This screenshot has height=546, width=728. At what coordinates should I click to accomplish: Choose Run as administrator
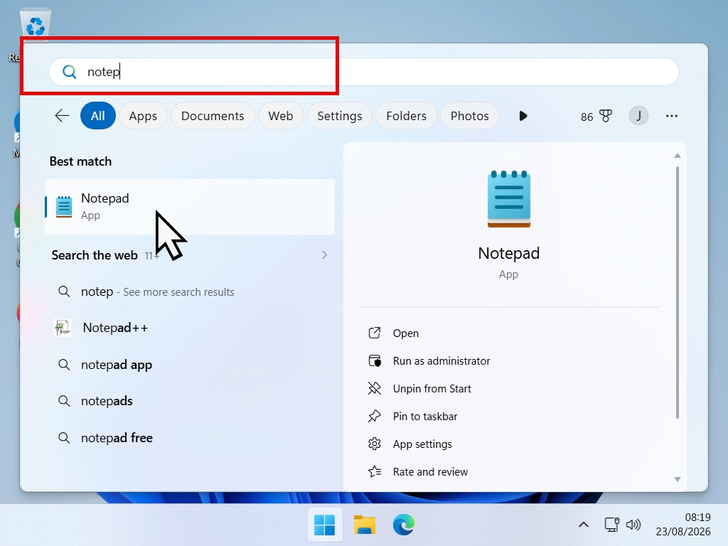tap(508, 360)
